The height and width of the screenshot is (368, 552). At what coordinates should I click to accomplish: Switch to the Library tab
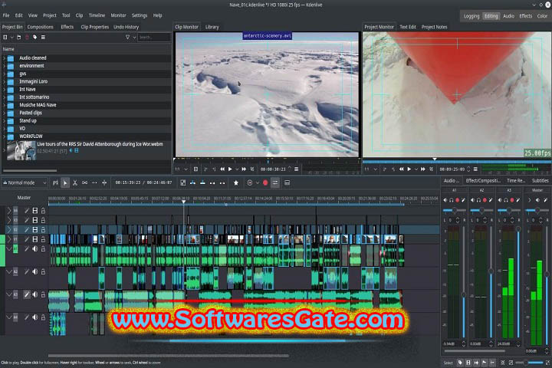pos(212,27)
